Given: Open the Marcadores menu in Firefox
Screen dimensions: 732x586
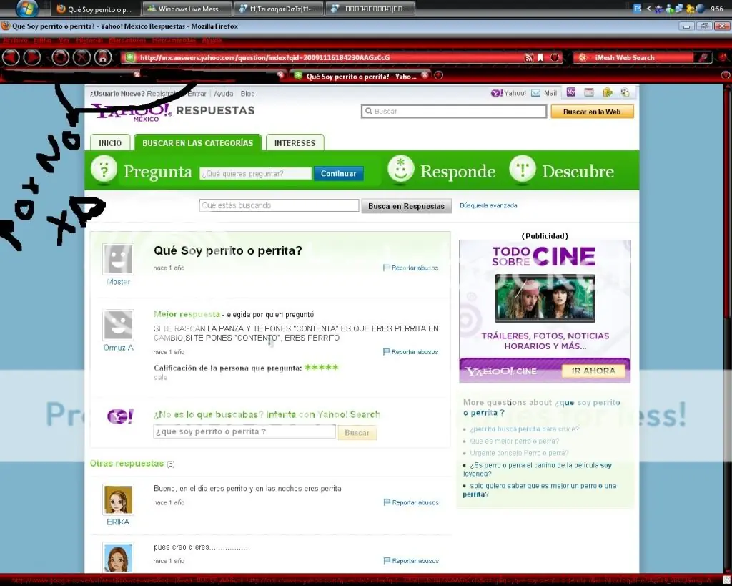Looking at the screenshot, I should coord(127,40).
